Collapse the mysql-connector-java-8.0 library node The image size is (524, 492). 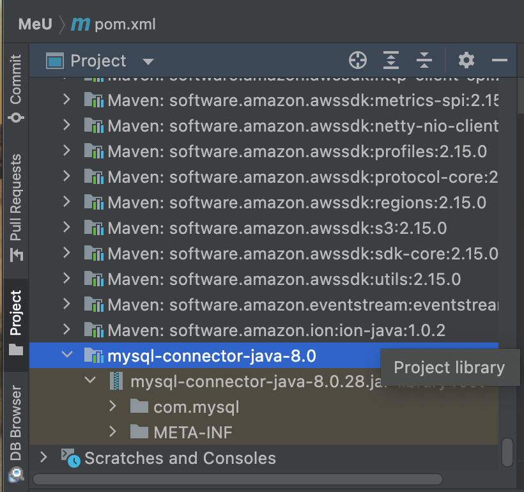(67, 354)
